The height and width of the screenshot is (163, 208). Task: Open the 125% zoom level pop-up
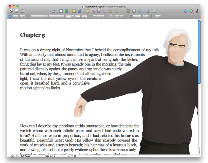(x=13, y=156)
